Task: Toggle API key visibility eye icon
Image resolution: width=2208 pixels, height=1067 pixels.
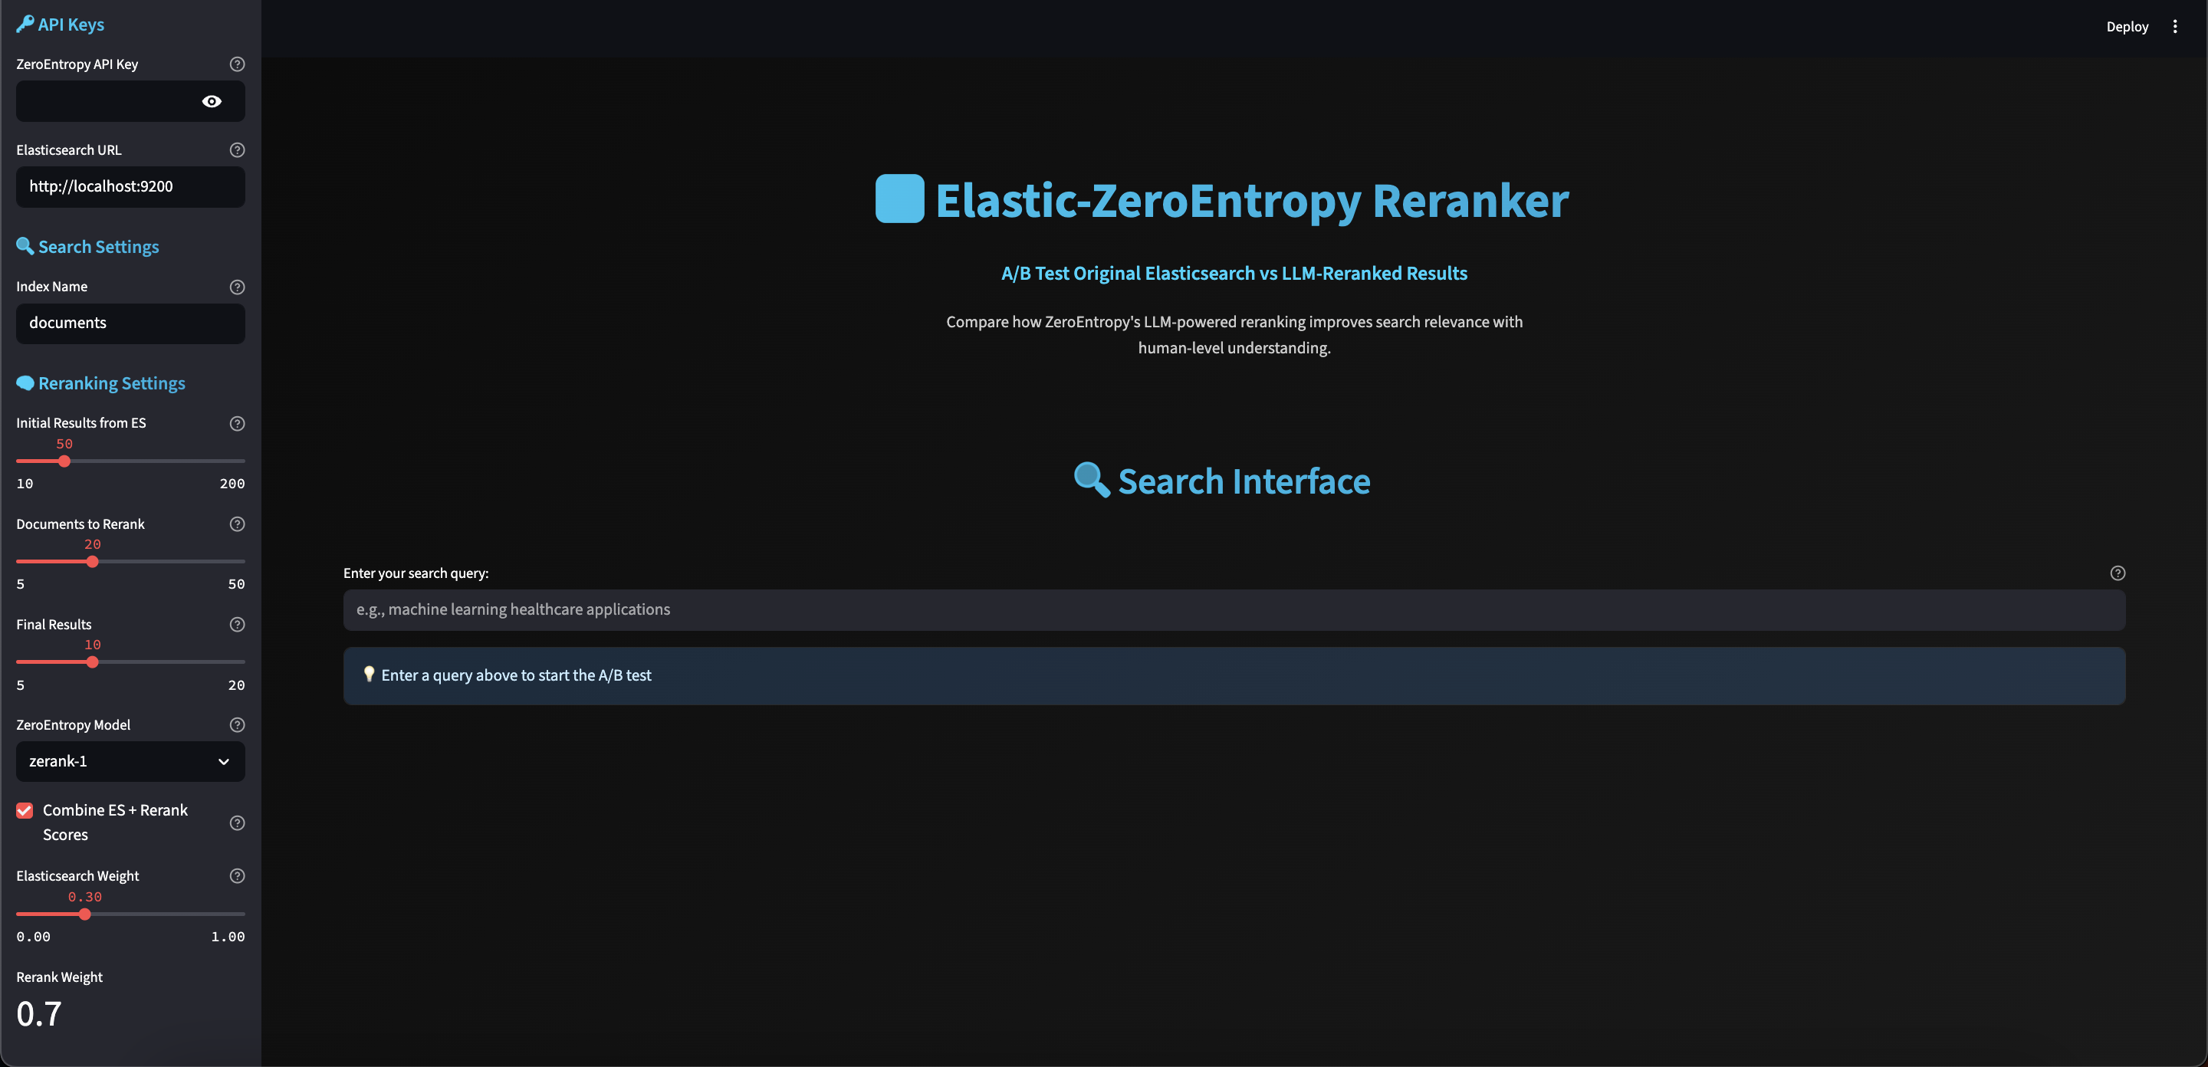Action: [212, 102]
